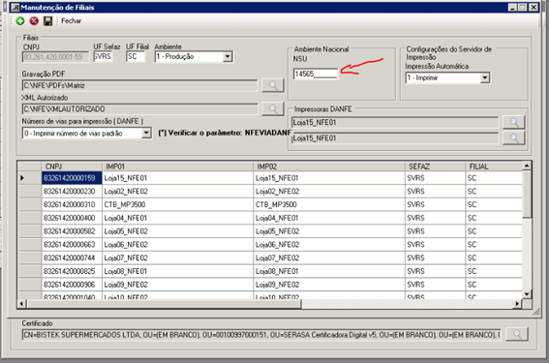
Task: Click IMP02 cell Loja06_NFE02
Action: [329, 244]
